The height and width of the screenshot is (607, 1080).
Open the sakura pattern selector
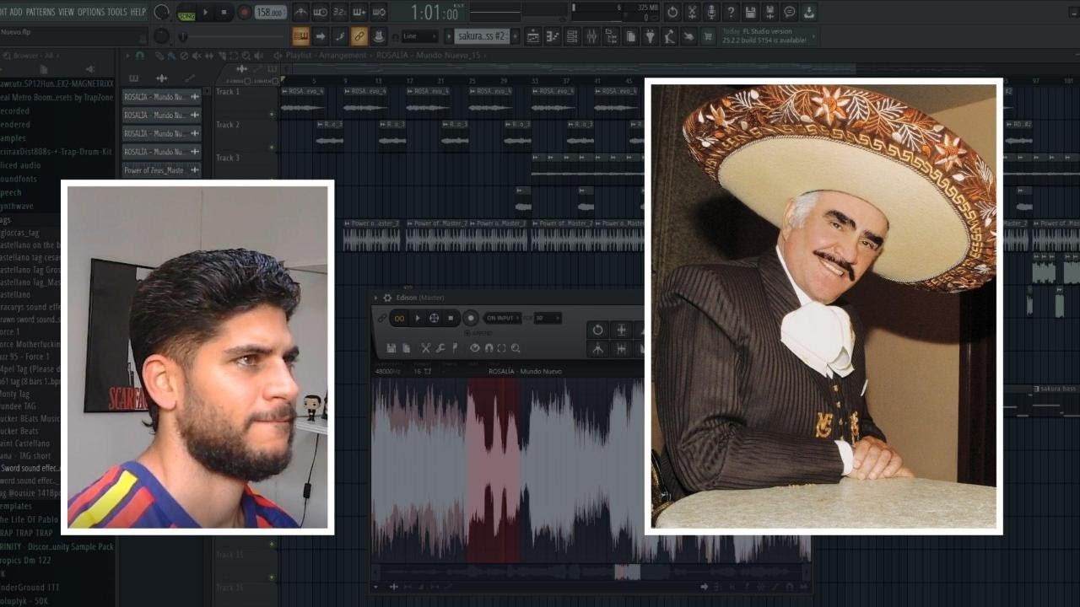pos(481,36)
